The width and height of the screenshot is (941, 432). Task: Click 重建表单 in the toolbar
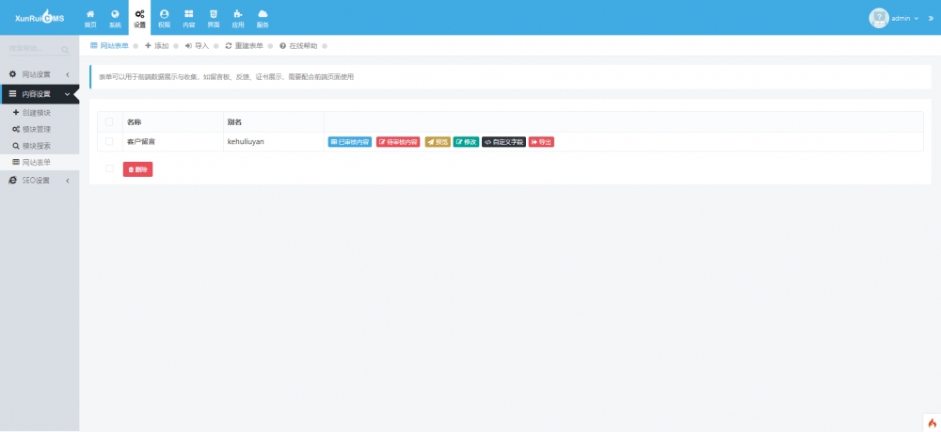click(x=245, y=45)
